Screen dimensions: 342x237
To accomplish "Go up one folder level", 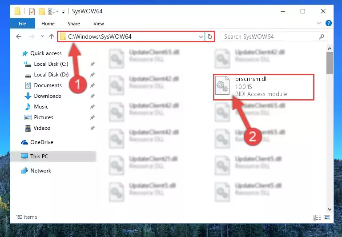I will [x=52, y=36].
